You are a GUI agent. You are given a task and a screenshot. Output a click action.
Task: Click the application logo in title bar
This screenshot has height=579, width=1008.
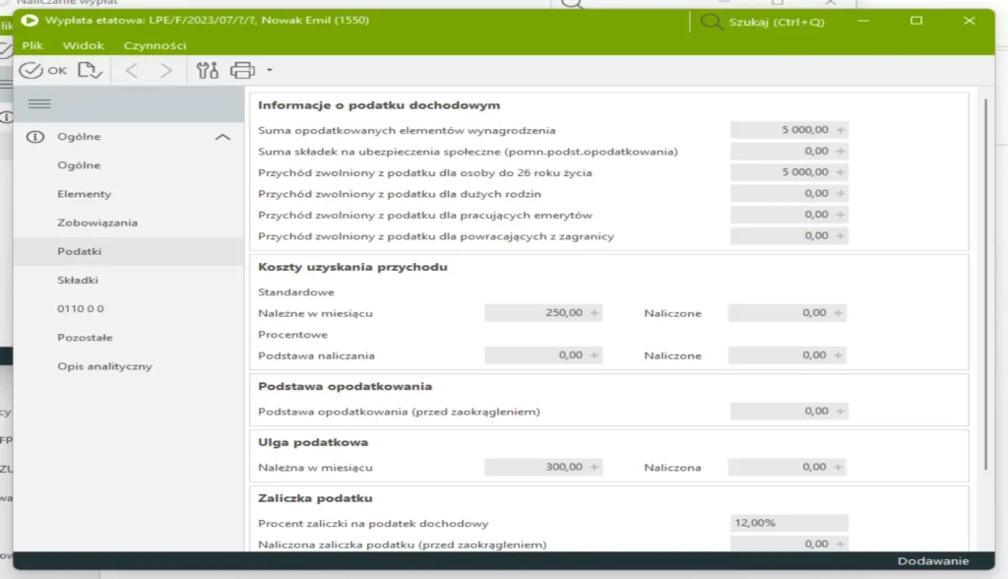point(30,20)
